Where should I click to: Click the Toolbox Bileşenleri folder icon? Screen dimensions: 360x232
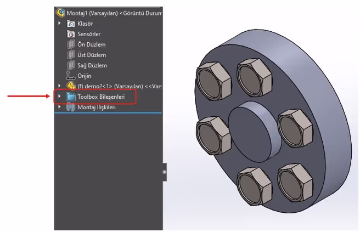71,97
